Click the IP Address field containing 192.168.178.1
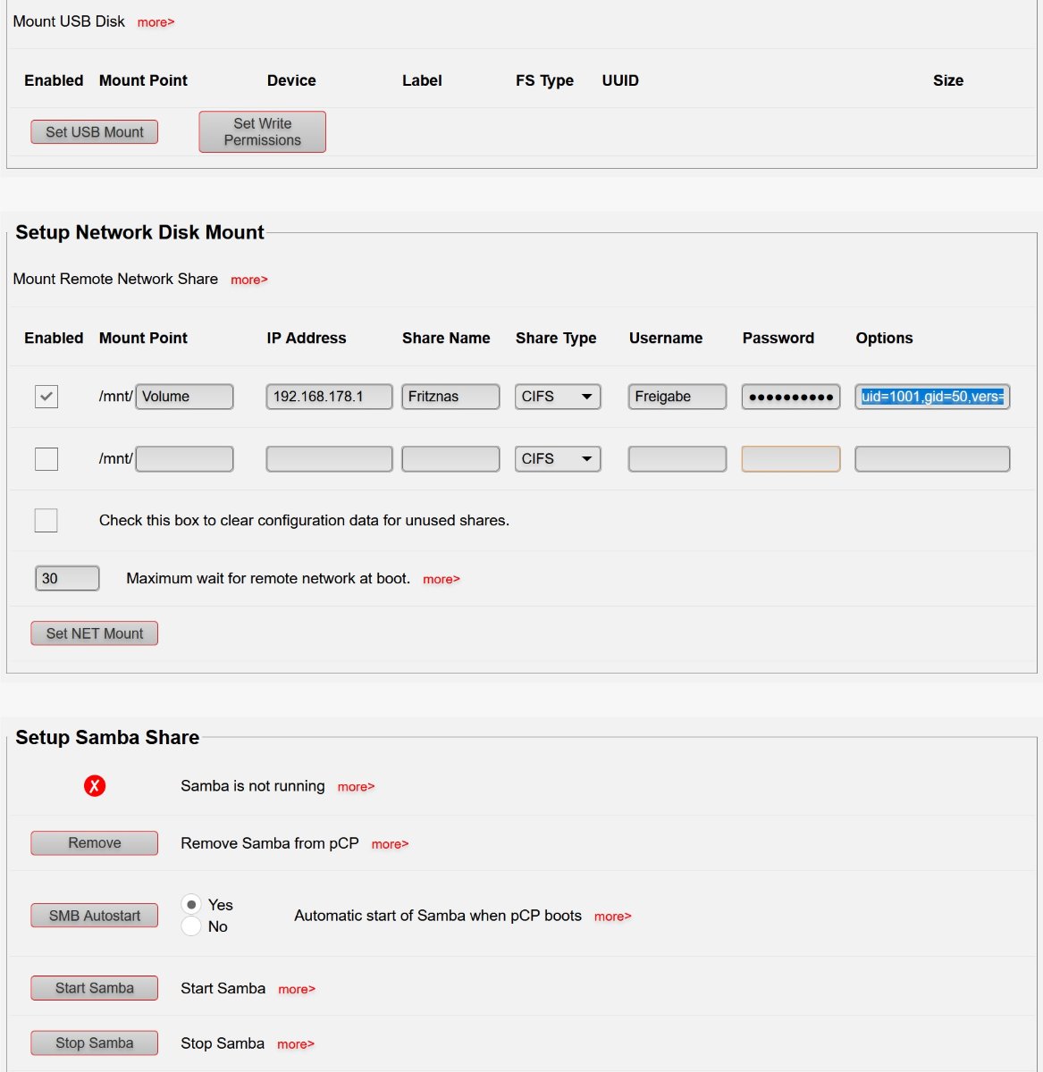1043x1072 pixels. tap(329, 397)
